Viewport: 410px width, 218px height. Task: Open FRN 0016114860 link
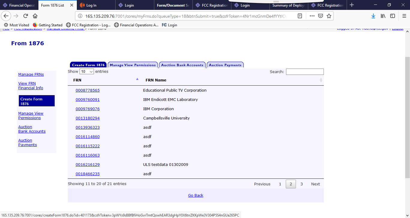pyautogui.click(x=88, y=137)
